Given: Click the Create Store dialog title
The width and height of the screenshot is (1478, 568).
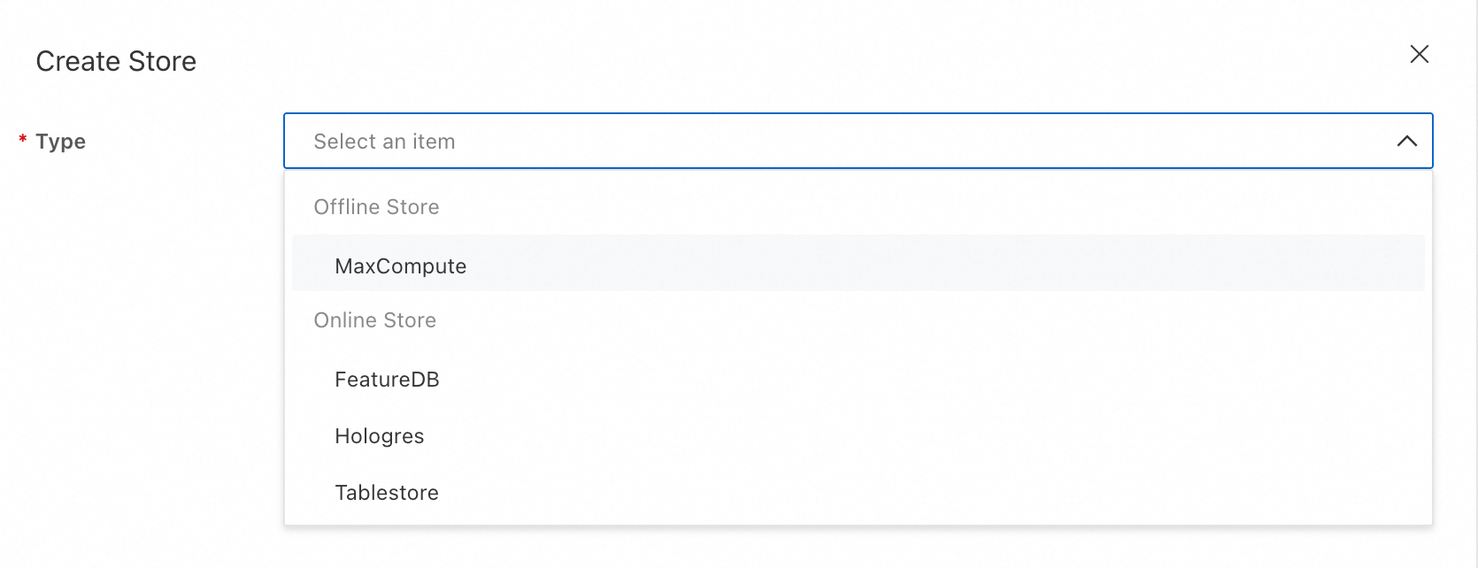Looking at the screenshot, I should coord(116,61).
